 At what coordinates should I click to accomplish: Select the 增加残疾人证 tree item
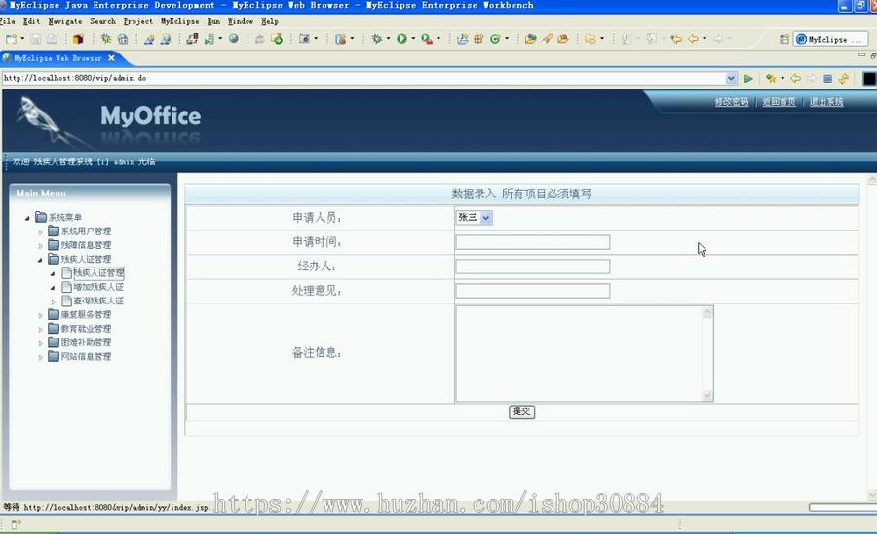pos(98,287)
